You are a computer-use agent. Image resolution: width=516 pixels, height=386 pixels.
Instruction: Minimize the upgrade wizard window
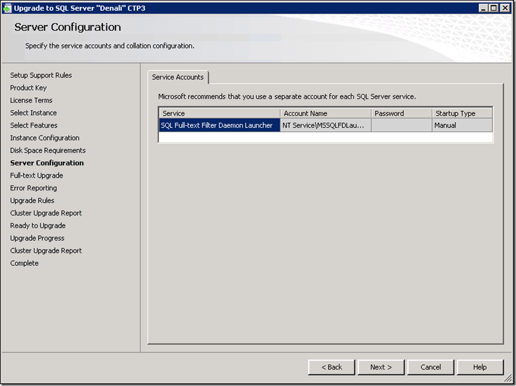(x=483, y=8)
